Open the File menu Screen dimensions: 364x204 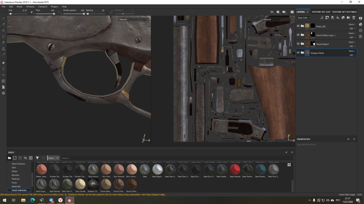tap(3, 7)
